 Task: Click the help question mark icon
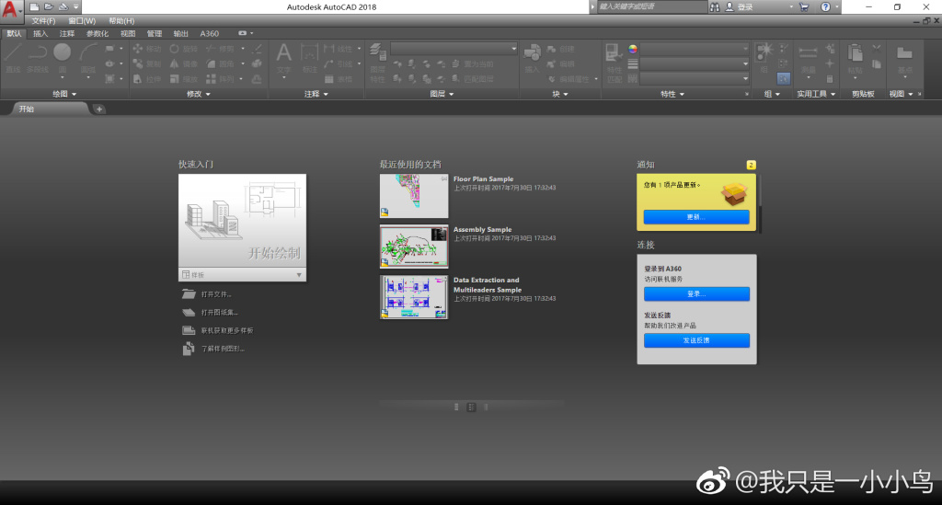(825, 7)
